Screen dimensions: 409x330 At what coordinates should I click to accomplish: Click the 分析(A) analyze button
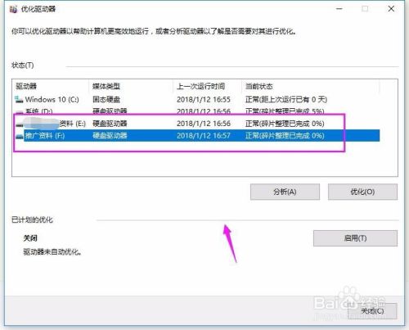(x=285, y=192)
